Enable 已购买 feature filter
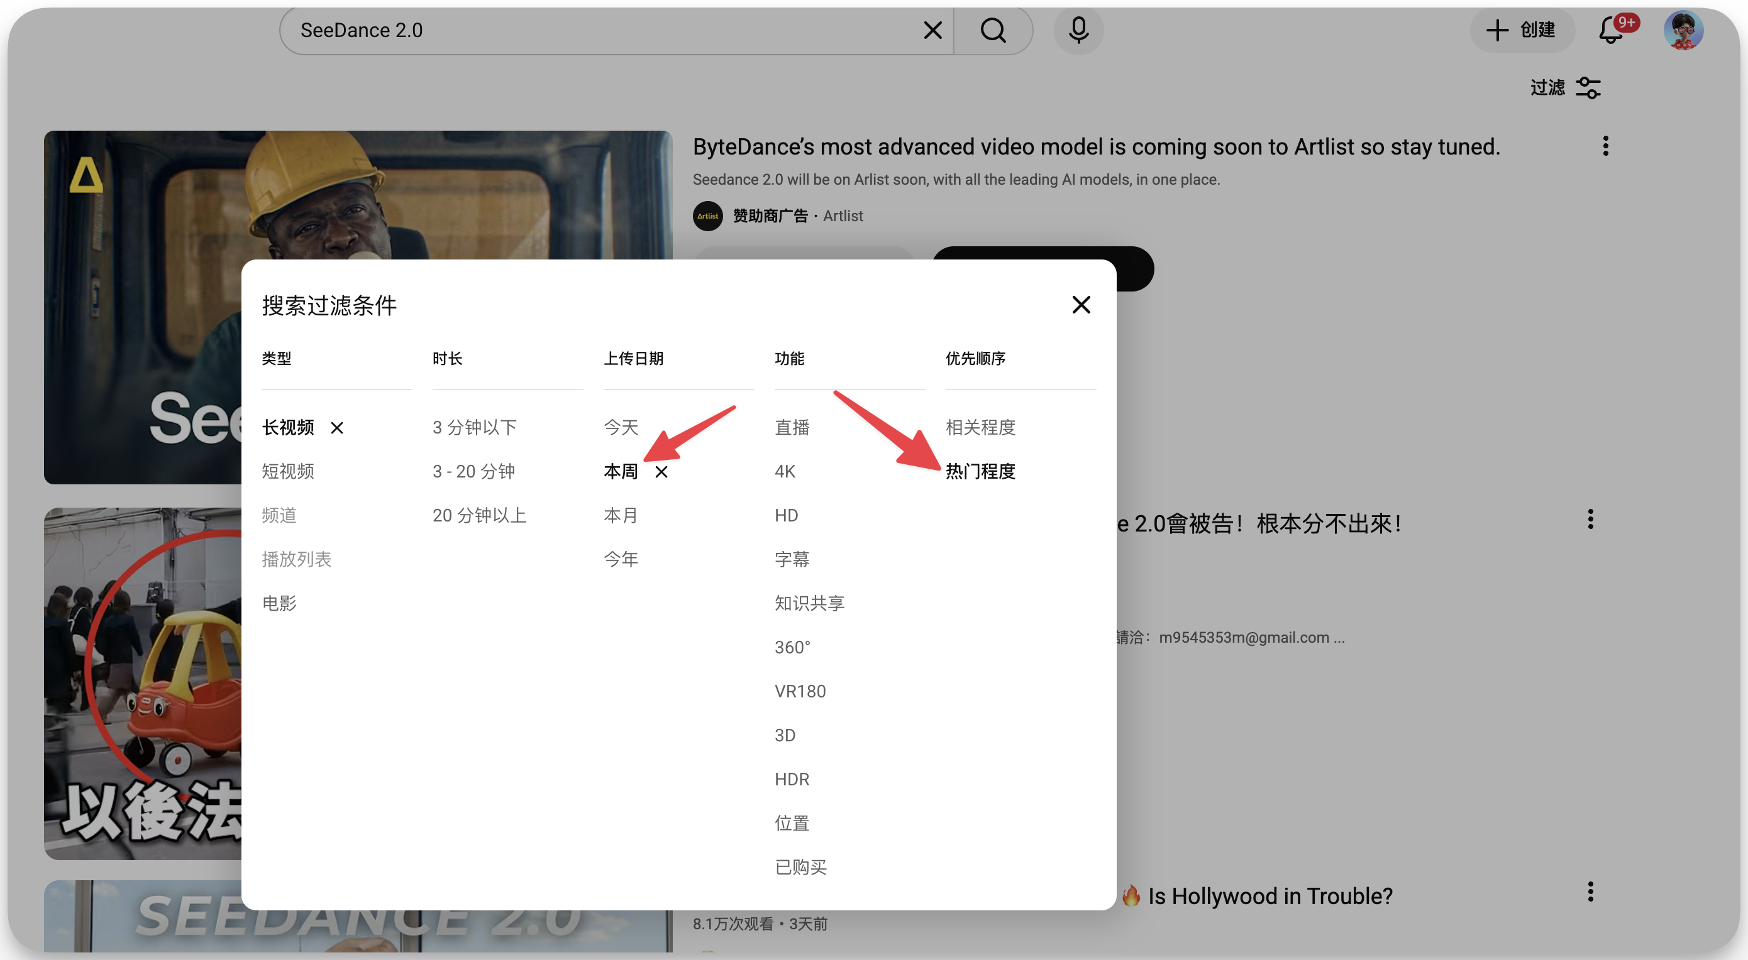Image resolution: width=1748 pixels, height=960 pixels. click(x=800, y=868)
